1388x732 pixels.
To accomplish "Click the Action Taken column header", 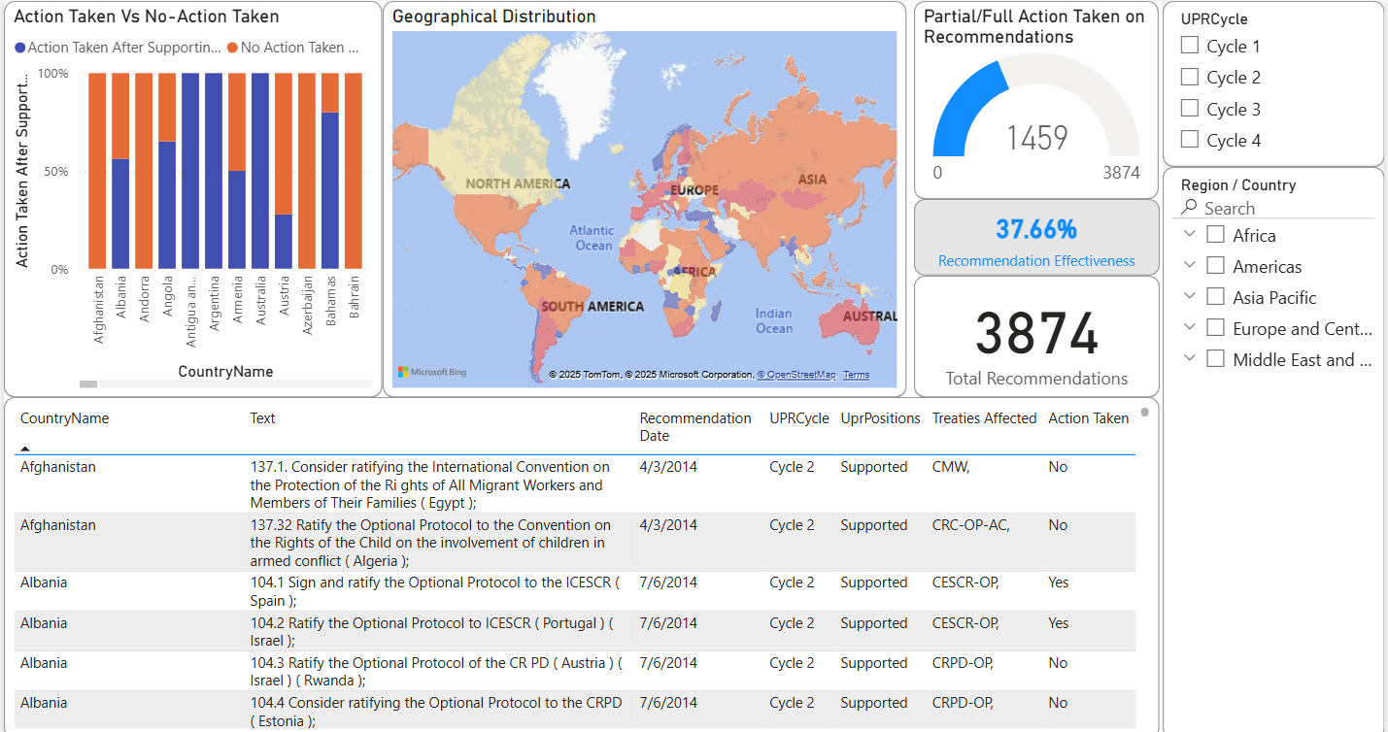I will click(1088, 418).
